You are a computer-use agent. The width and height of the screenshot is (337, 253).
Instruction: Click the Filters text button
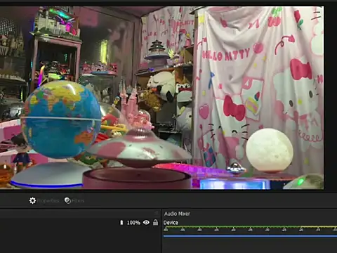tap(78, 201)
